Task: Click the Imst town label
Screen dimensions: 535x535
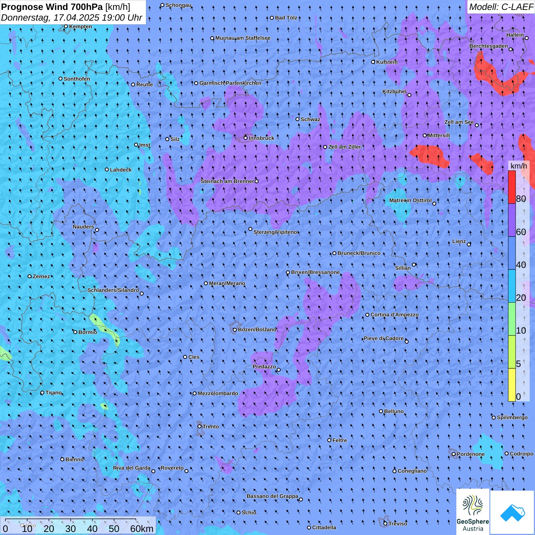Action: 145,145
